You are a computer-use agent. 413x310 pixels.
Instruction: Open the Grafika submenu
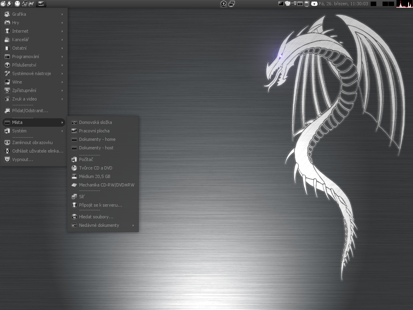pyautogui.click(x=34, y=14)
